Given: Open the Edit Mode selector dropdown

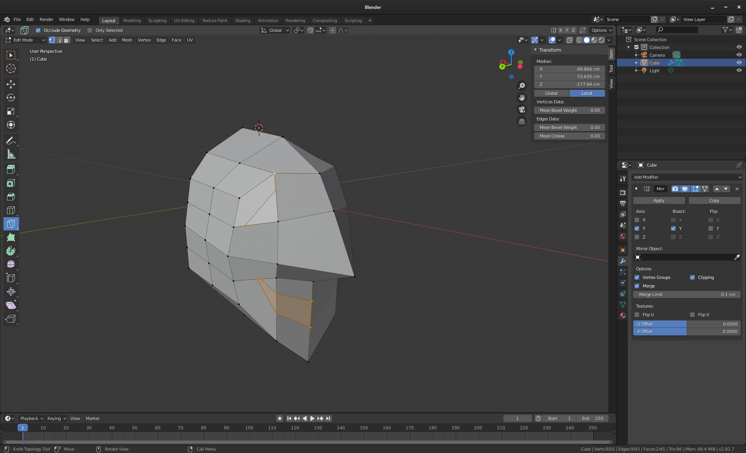Looking at the screenshot, I should pyautogui.click(x=25, y=40).
